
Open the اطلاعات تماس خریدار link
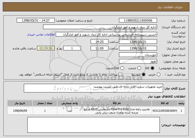point(41,34)
